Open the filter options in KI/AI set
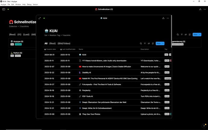 [x=145, y=43]
